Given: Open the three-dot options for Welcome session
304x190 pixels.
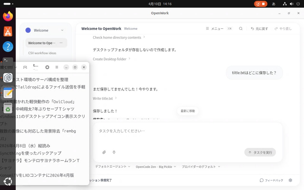Looking at the screenshot, I should point(61,43).
